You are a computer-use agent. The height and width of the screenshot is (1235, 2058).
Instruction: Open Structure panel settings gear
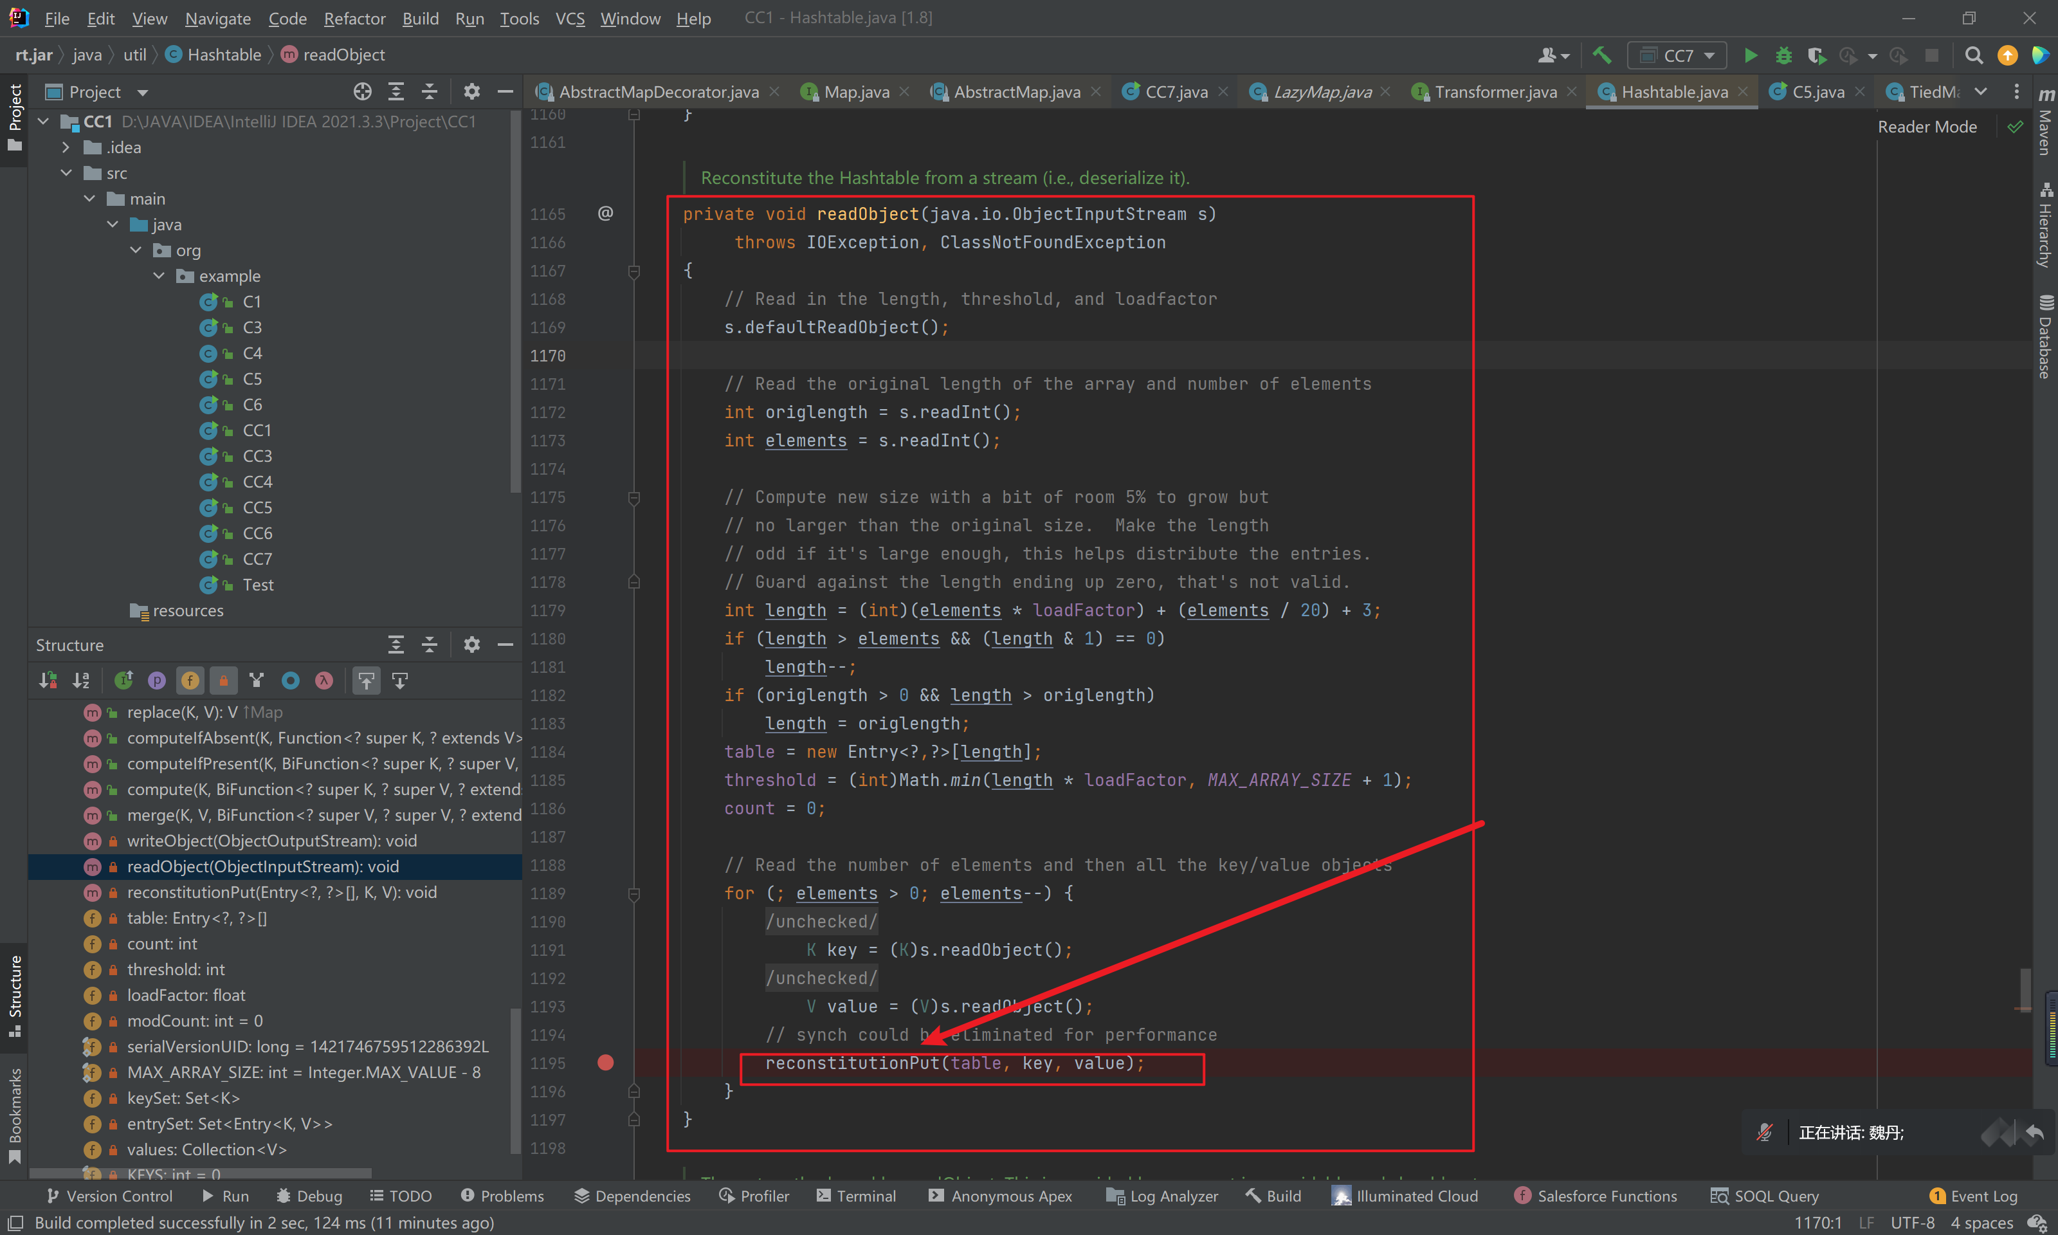click(471, 645)
